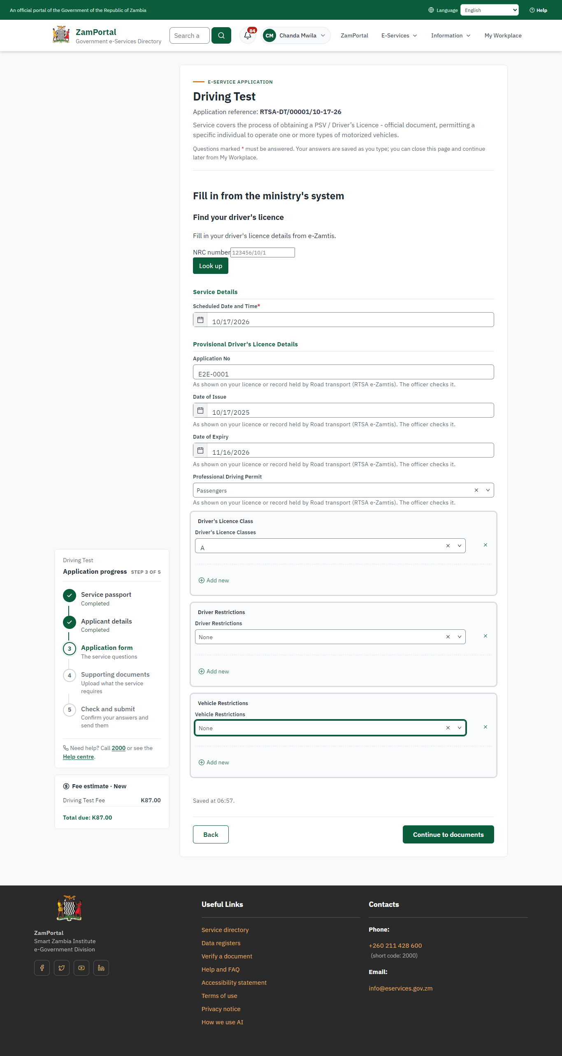The height and width of the screenshot is (1056, 562).
Task: Click the NRC number input field
Action: point(262,252)
